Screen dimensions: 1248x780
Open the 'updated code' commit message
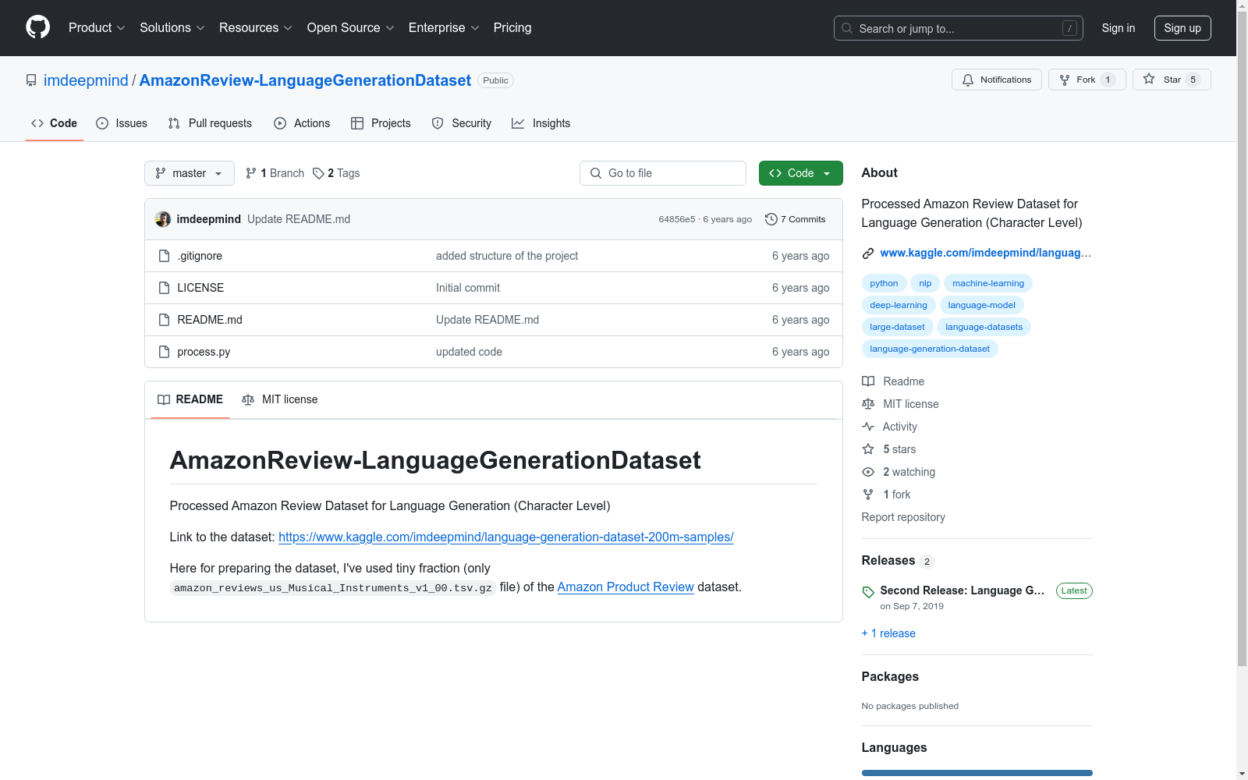[469, 352]
